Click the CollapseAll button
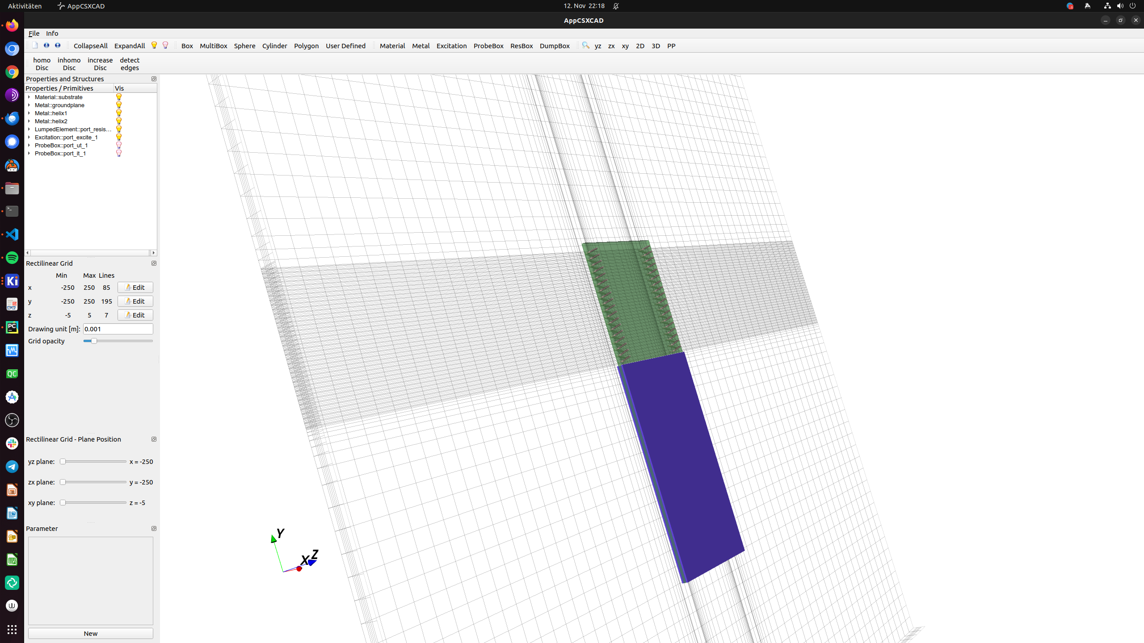Image resolution: width=1144 pixels, height=643 pixels. click(x=90, y=46)
